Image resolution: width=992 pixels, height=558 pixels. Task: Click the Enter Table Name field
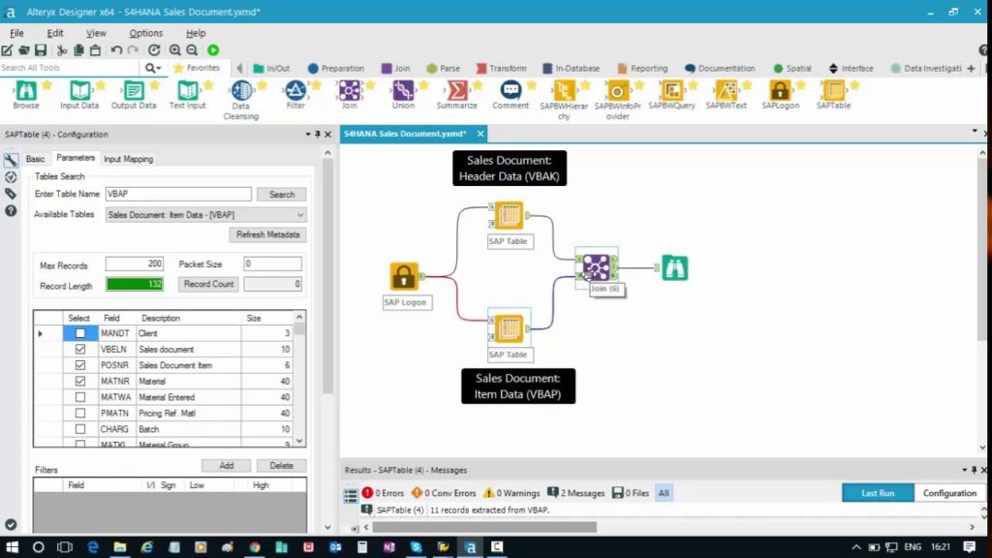coord(178,194)
